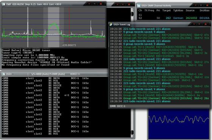This screenshot has width=212, height=140.
Task: Click the DO1IVA source alias cell
Action: pos(204,18)
